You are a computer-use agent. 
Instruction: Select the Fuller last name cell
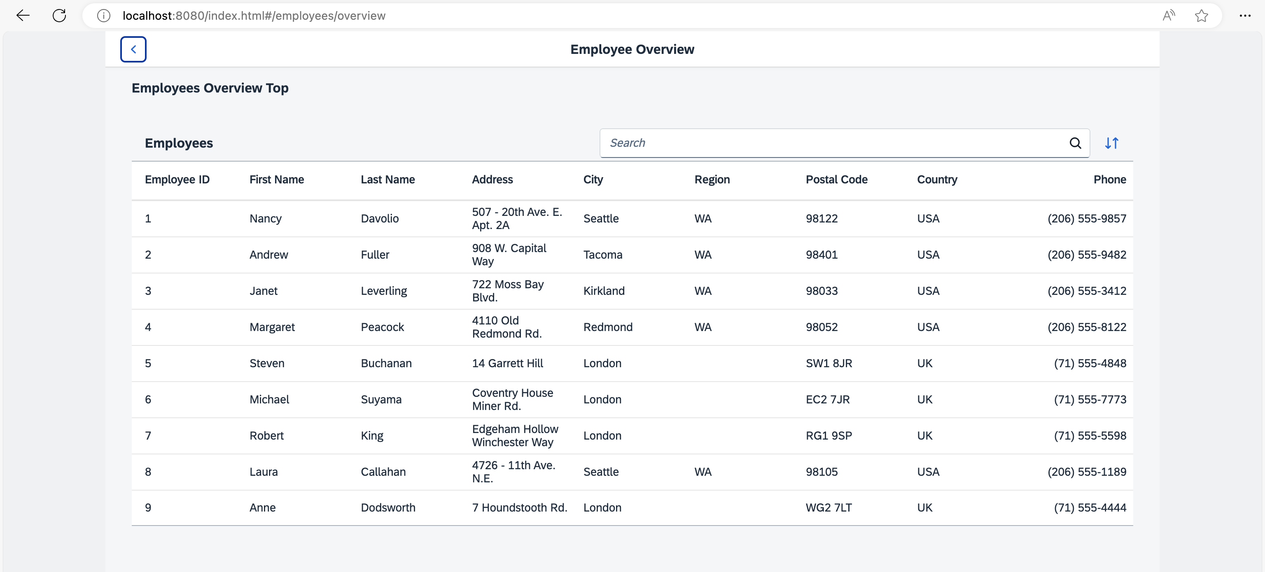375,255
